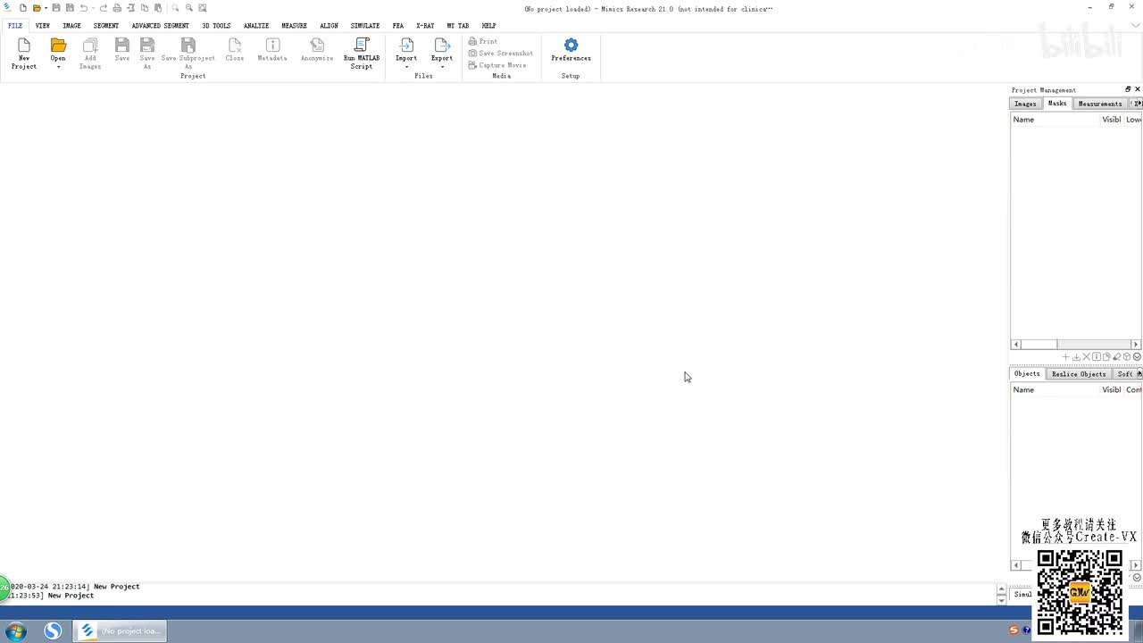Open the X-RAY ribbon tab
This screenshot has width=1143, height=643.
point(425,26)
